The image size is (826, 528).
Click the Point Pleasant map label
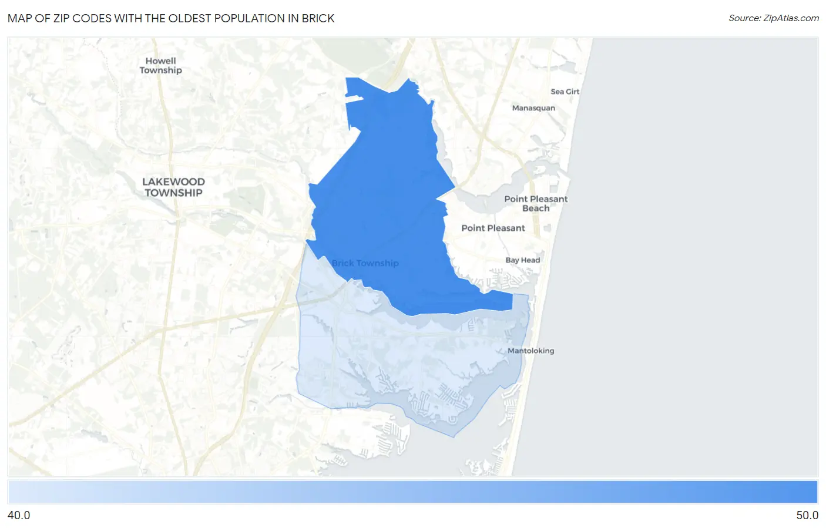[493, 228]
